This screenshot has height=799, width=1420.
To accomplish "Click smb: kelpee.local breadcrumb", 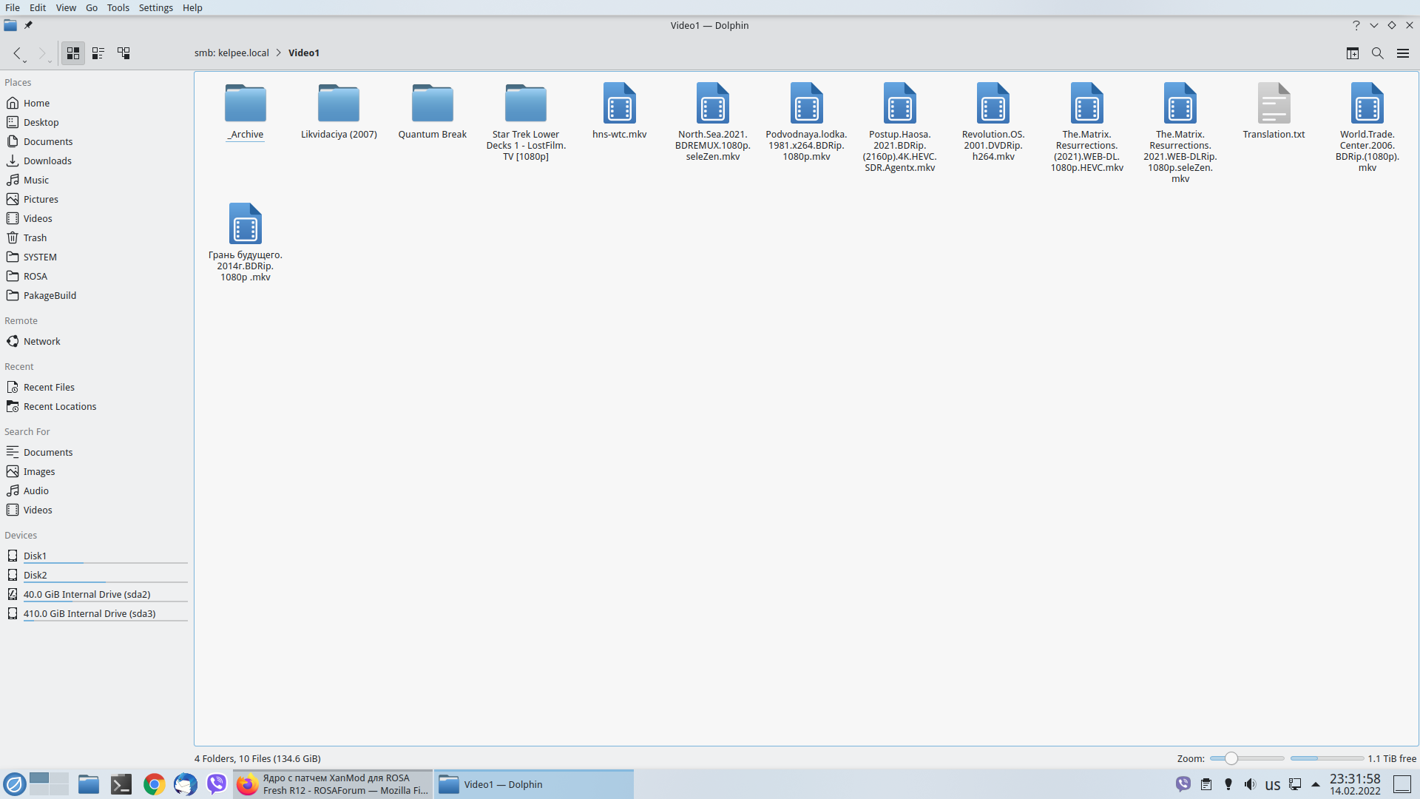I will click(x=231, y=53).
